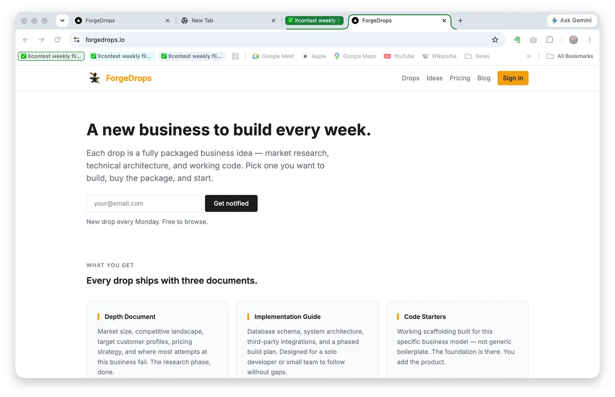Click the 'WHAT YOU GET' section label
615x397 pixels.
click(x=110, y=265)
